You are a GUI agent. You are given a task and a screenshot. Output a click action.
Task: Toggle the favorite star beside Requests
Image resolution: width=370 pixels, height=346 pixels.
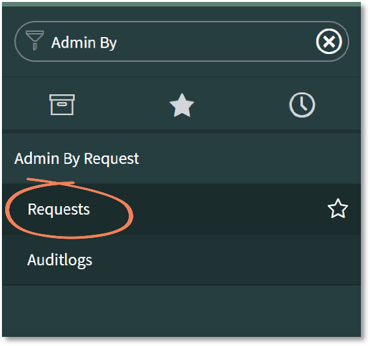337,209
